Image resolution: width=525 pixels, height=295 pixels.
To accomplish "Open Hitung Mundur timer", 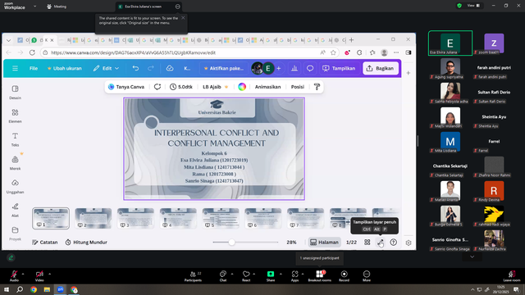I will [x=86, y=243].
